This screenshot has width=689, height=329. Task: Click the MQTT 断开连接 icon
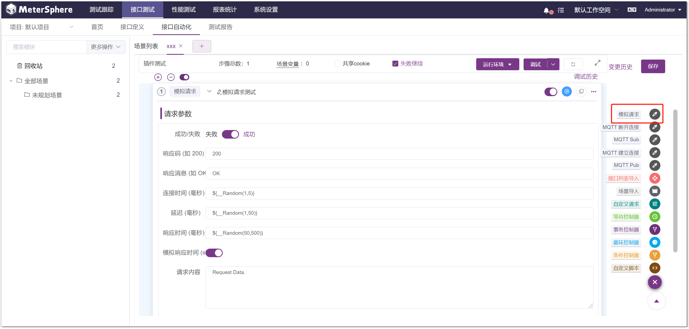coord(655,127)
